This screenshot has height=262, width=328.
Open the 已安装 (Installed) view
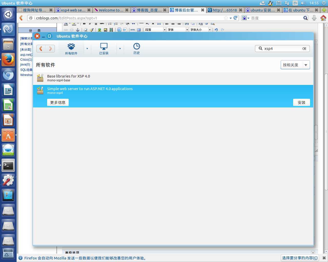click(104, 49)
